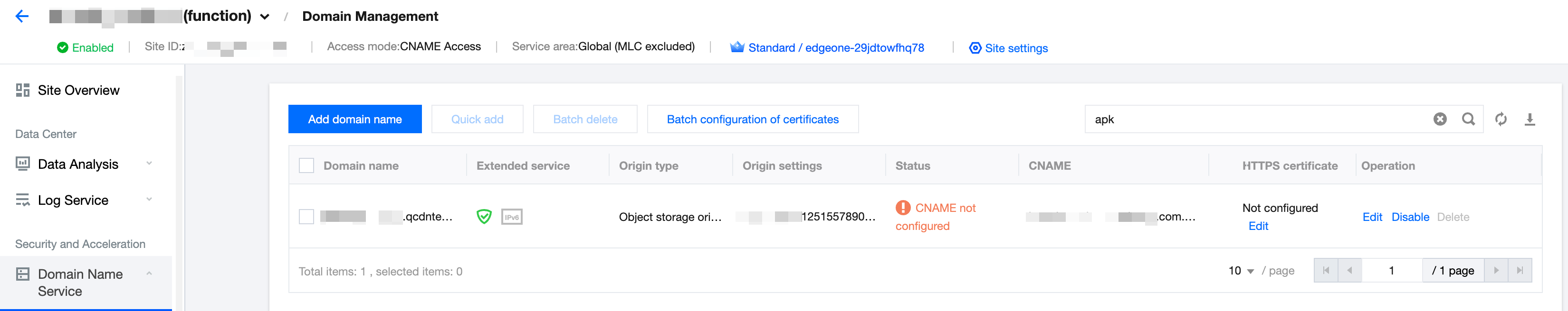Clear the apk search text
The height and width of the screenshot is (311, 1568).
click(x=1440, y=119)
